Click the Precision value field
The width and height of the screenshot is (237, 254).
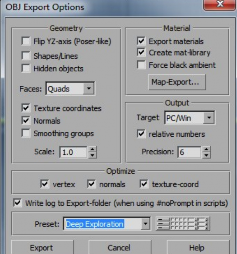tap(189, 152)
